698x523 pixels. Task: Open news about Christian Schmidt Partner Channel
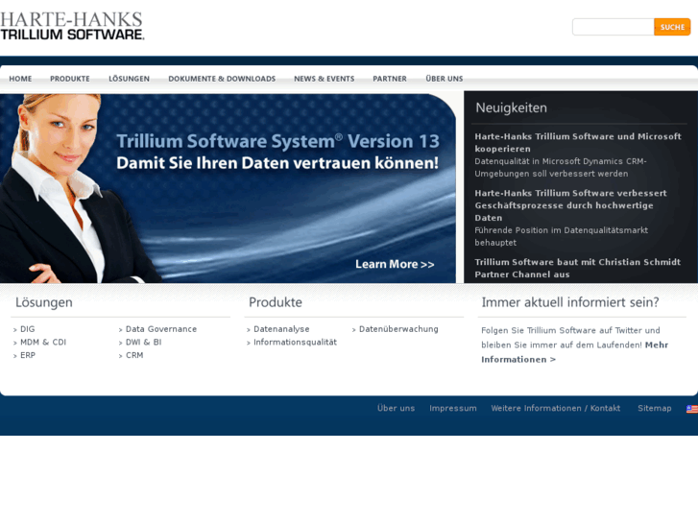point(577,268)
